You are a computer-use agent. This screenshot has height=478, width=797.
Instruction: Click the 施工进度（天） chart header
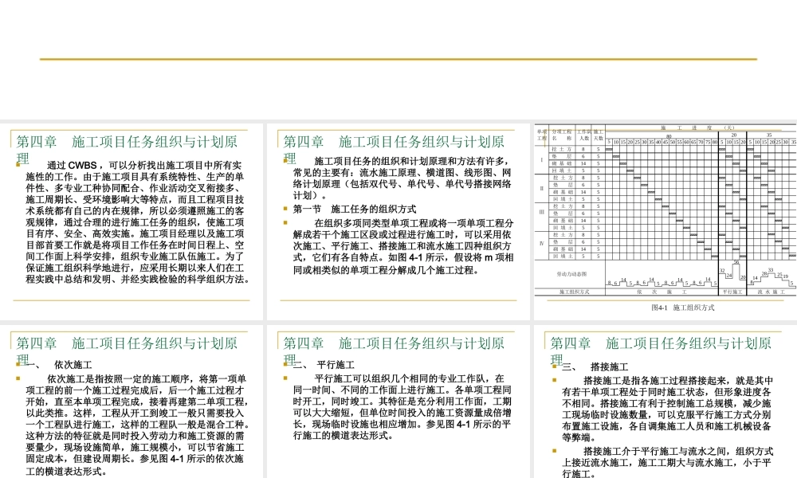(697, 127)
